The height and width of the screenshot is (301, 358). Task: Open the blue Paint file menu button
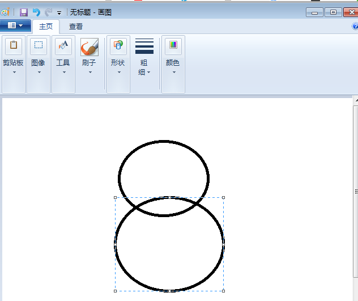pos(15,26)
